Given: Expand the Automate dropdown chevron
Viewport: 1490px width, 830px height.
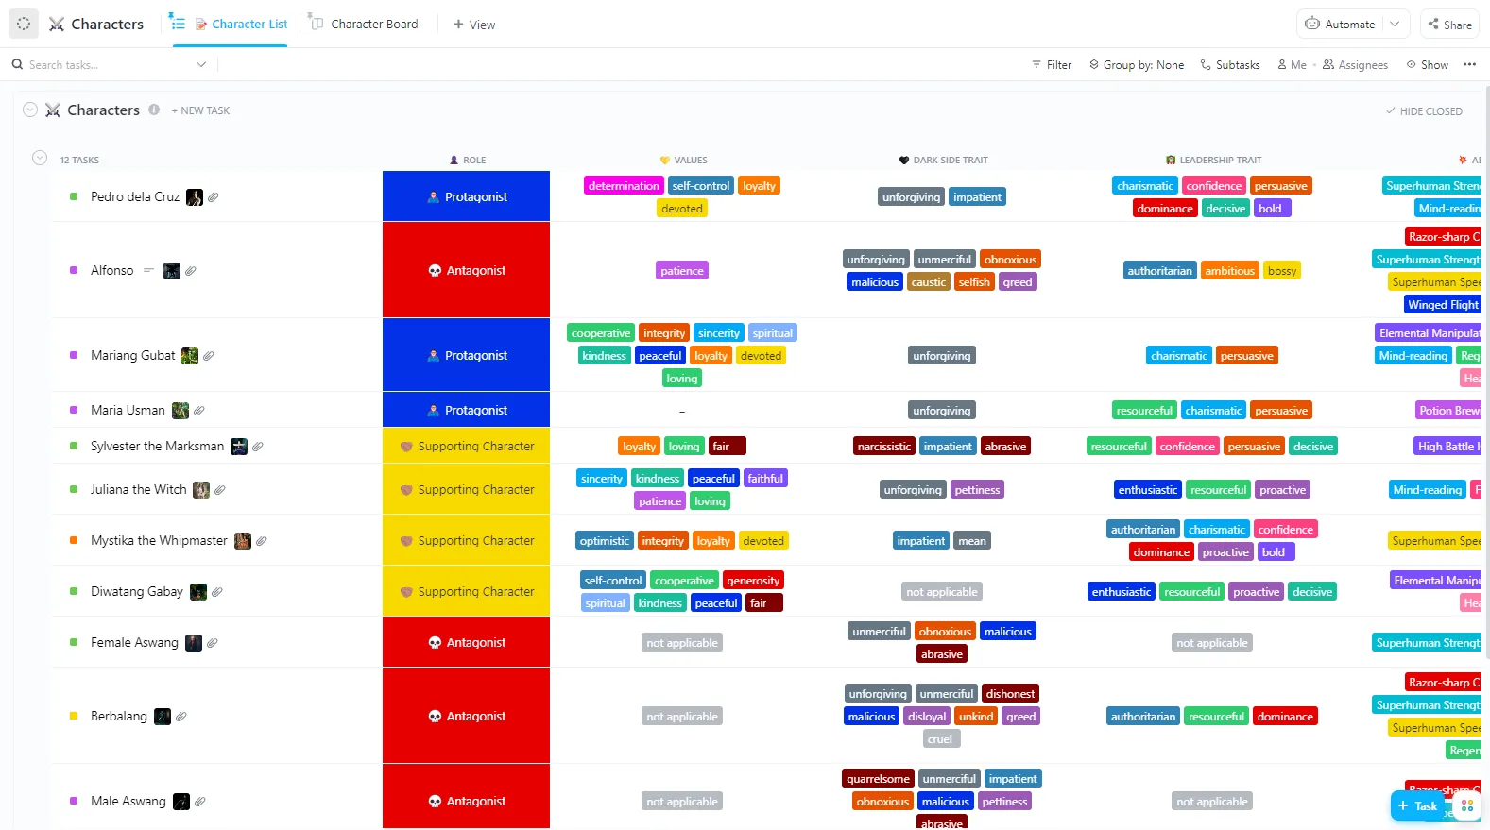Looking at the screenshot, I should tap(1395, 25).
